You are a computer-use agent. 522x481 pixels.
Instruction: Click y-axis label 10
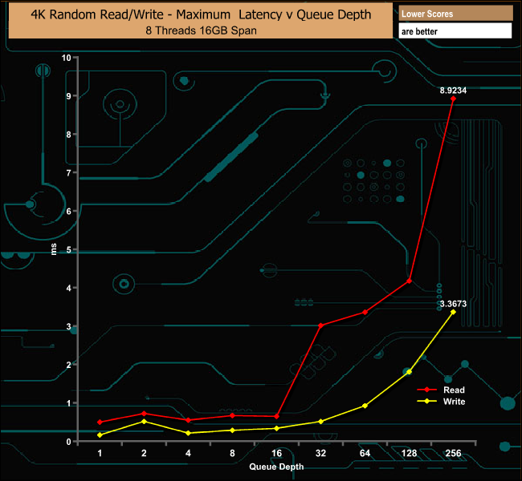pos(66,58)
